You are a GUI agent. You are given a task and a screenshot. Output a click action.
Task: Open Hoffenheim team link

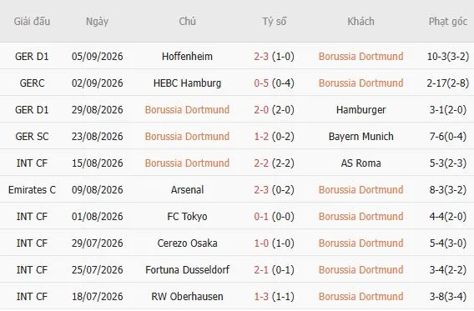pyautogui.click(x=187, y=57)
